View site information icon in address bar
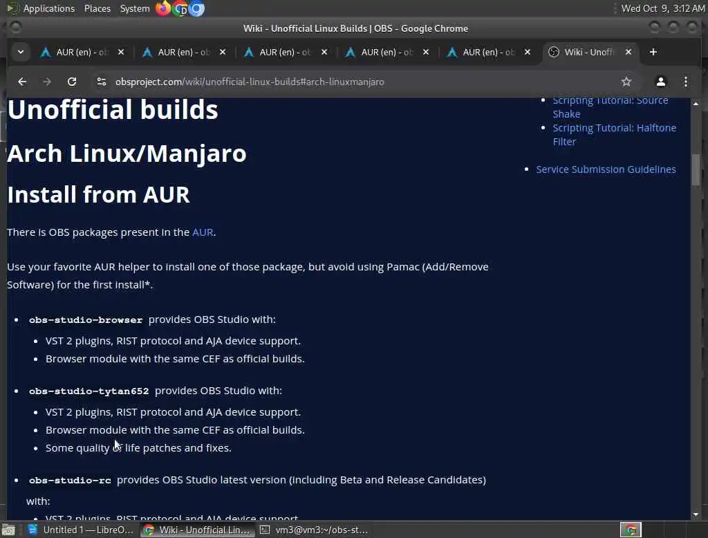The image size is (708, 538). tap(102, 82)
